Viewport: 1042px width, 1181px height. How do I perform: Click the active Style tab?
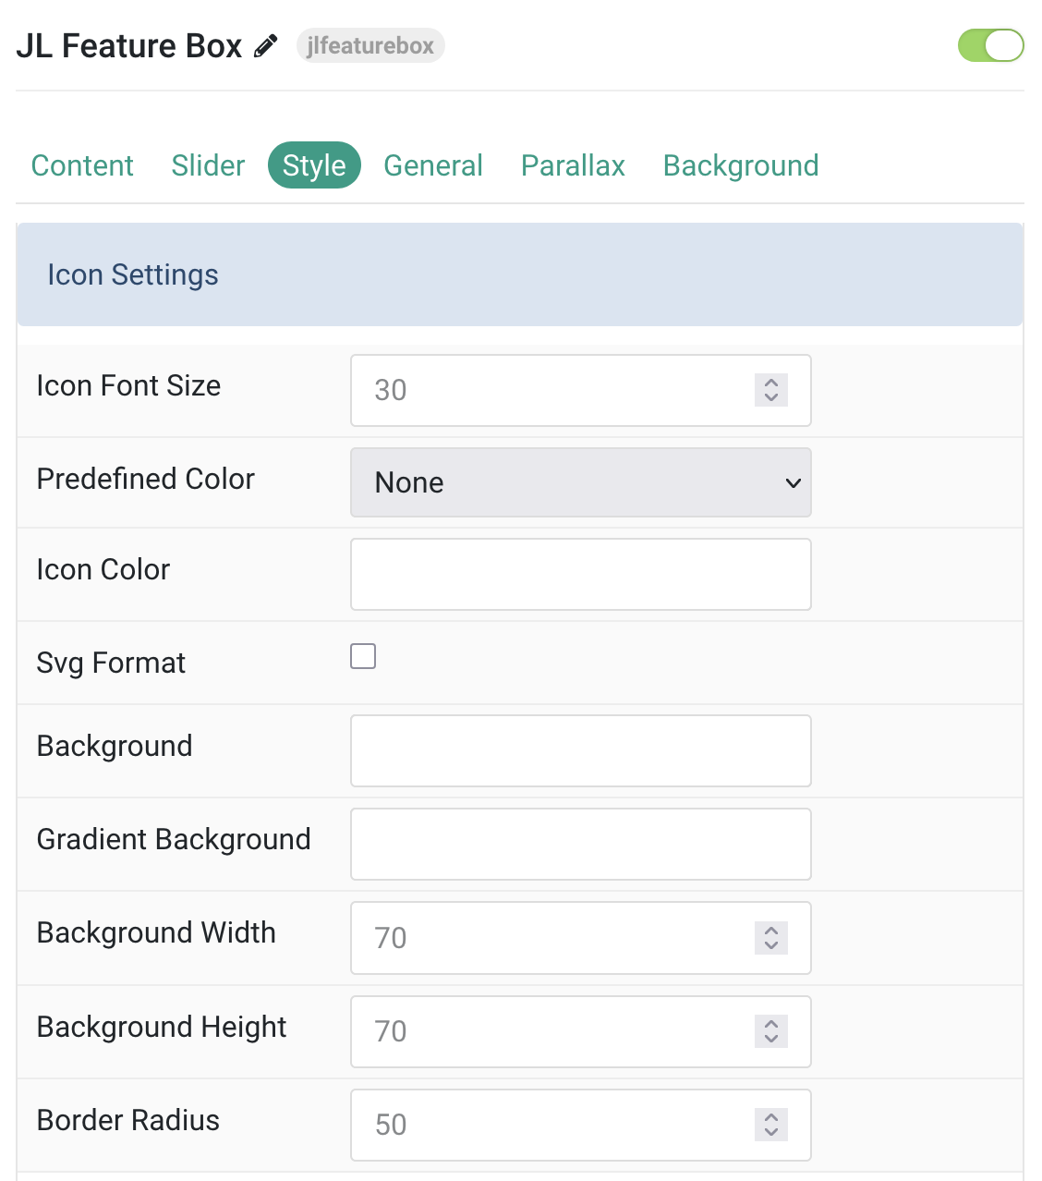314,165
